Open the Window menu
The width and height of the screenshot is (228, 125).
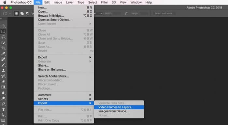pos(136,2)
